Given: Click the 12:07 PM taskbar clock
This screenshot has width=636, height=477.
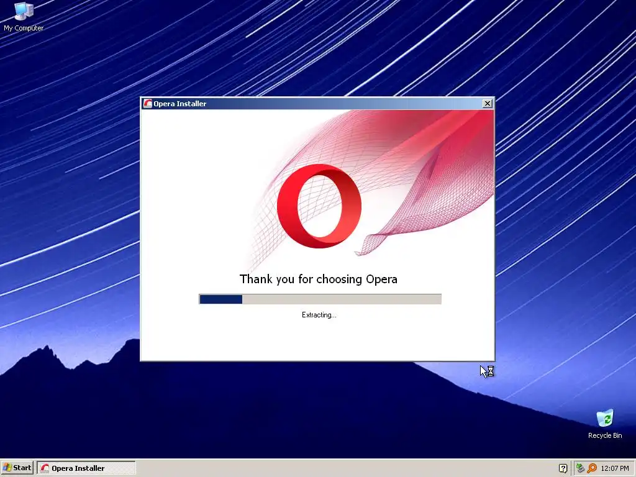Looking at the screenshot, I should (615, 468).
